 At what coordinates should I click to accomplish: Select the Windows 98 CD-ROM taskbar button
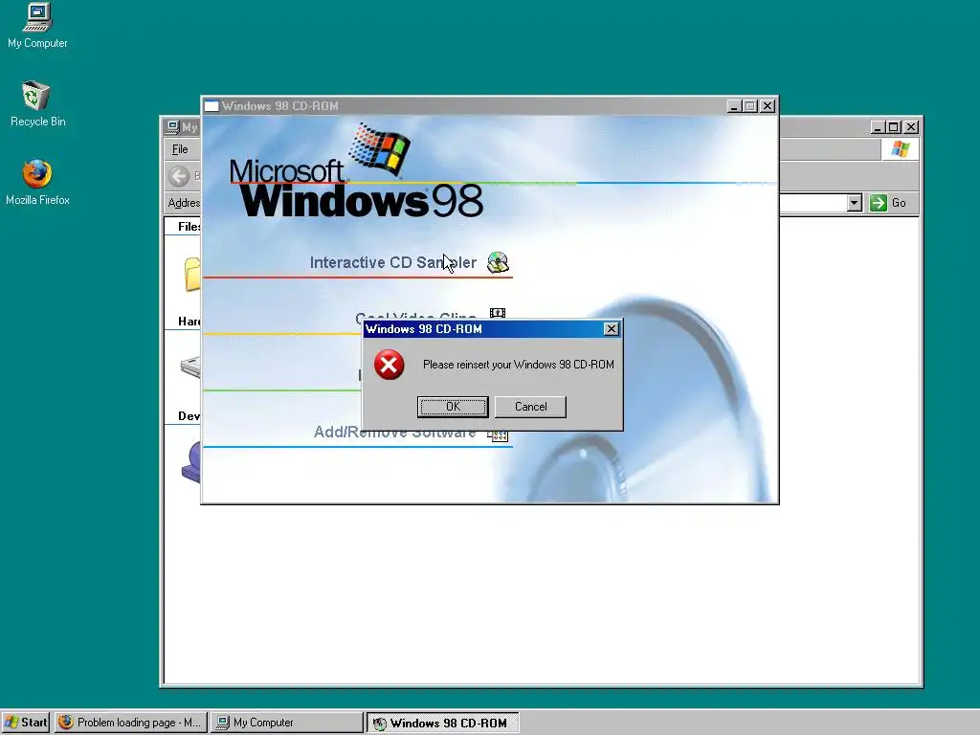[x=442, y=724]
